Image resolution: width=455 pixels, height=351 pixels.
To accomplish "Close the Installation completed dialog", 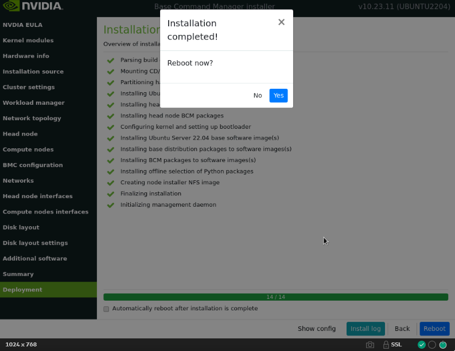I will (281, 22).
